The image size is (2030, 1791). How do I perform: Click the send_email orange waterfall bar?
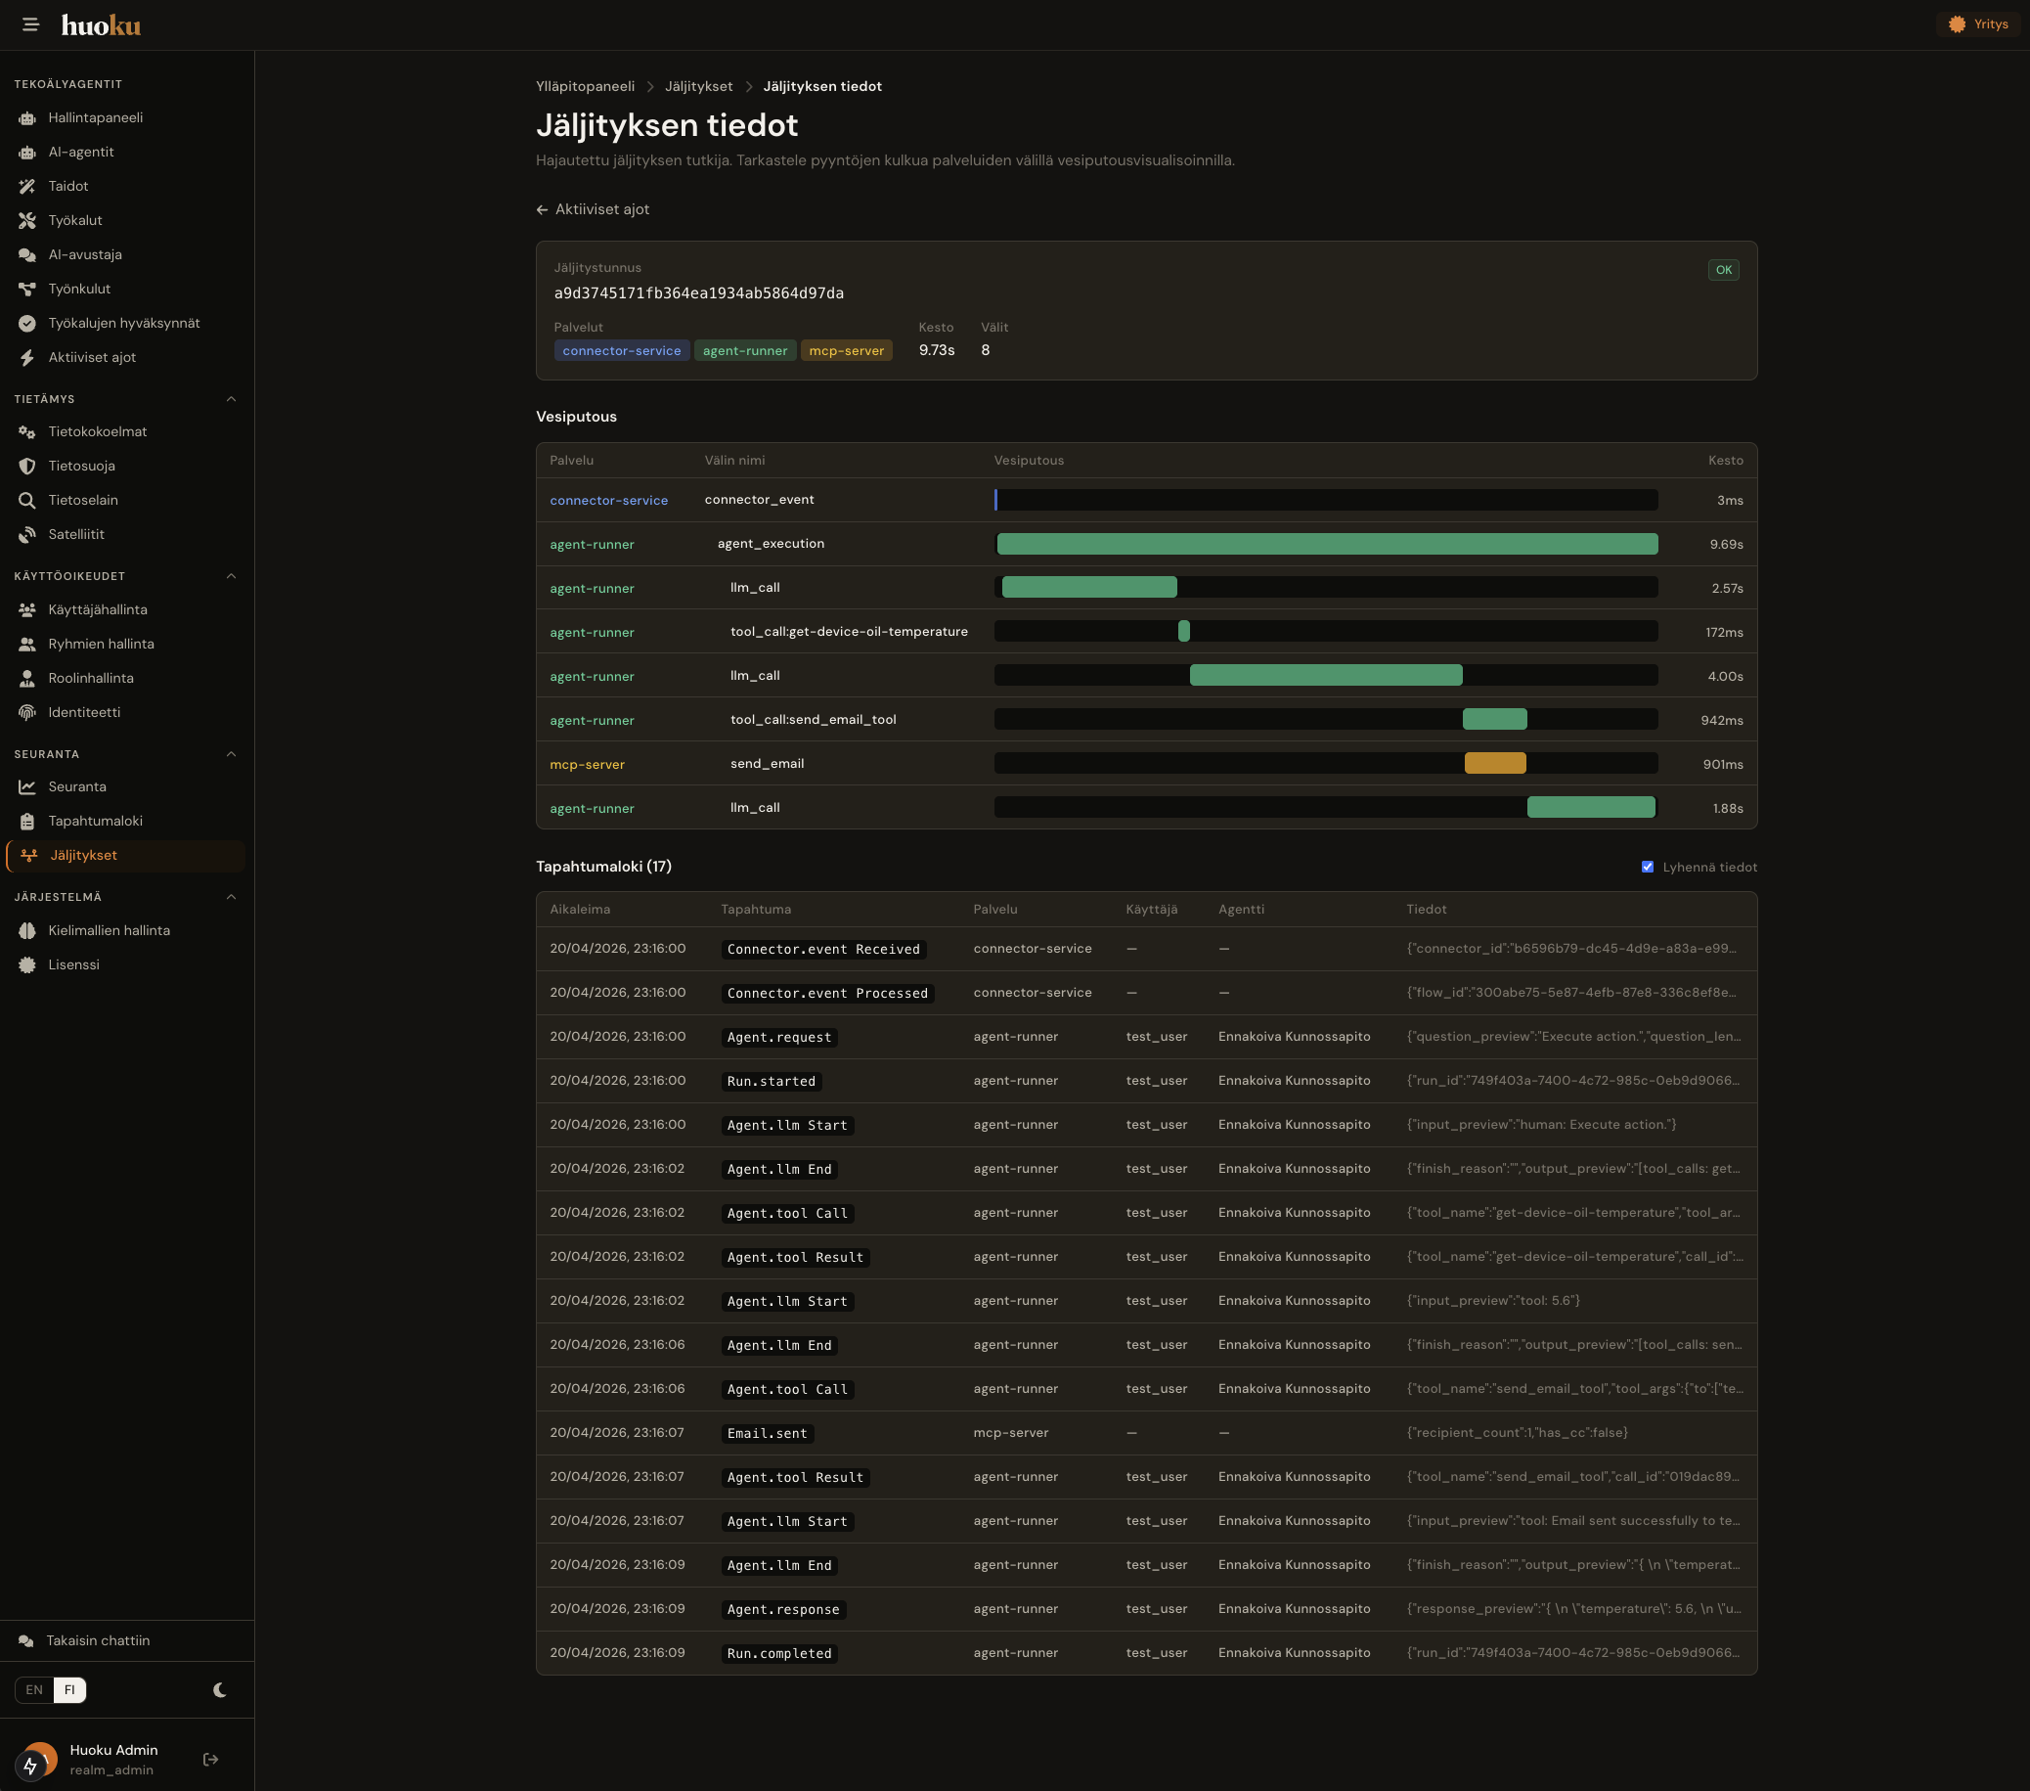[x=1495, y=764]
